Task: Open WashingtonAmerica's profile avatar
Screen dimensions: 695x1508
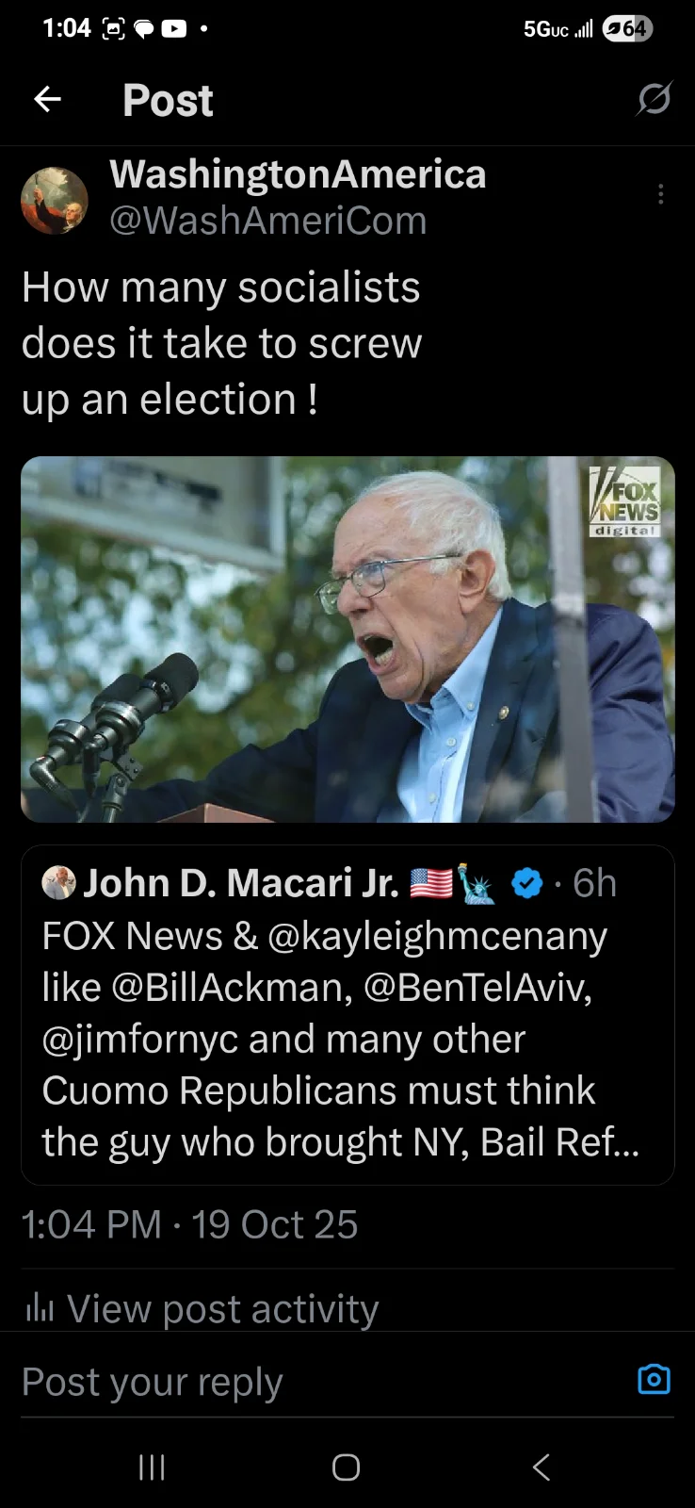Action: (55, 200)
